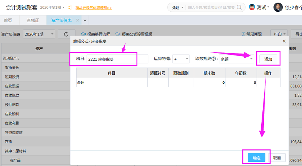
Task: Click the 报表处理流程 video icon
Action: click(83, 34)
